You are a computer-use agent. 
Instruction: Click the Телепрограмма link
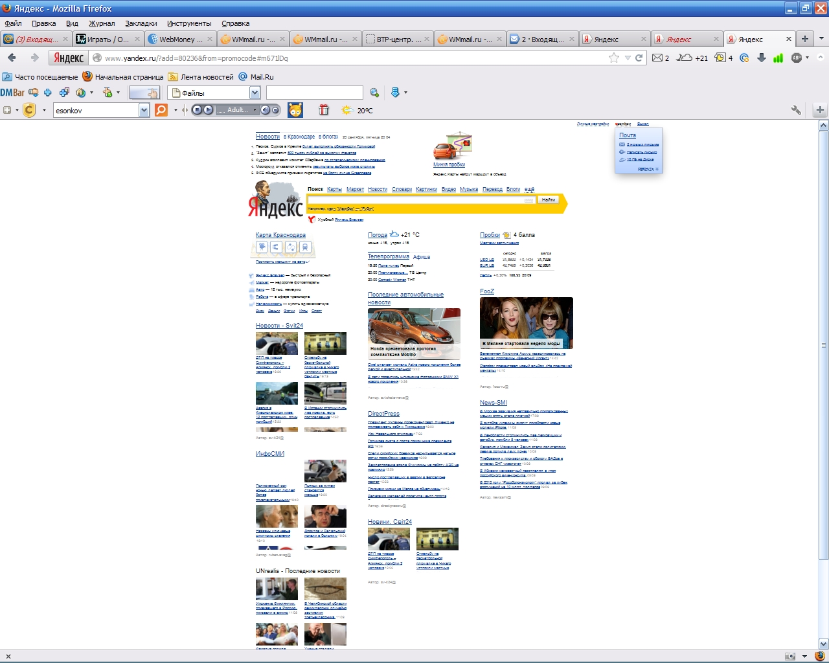tap(389, 256)
